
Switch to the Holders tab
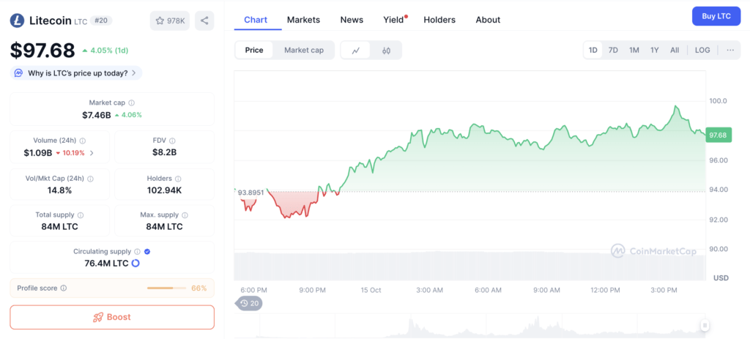(x=439, y=20)
